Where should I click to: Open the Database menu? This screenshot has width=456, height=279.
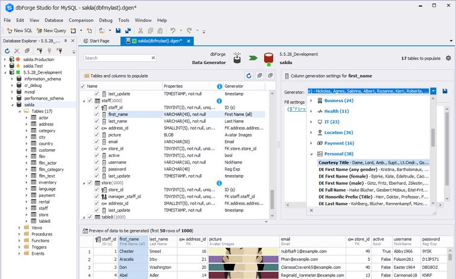point(54,20)
